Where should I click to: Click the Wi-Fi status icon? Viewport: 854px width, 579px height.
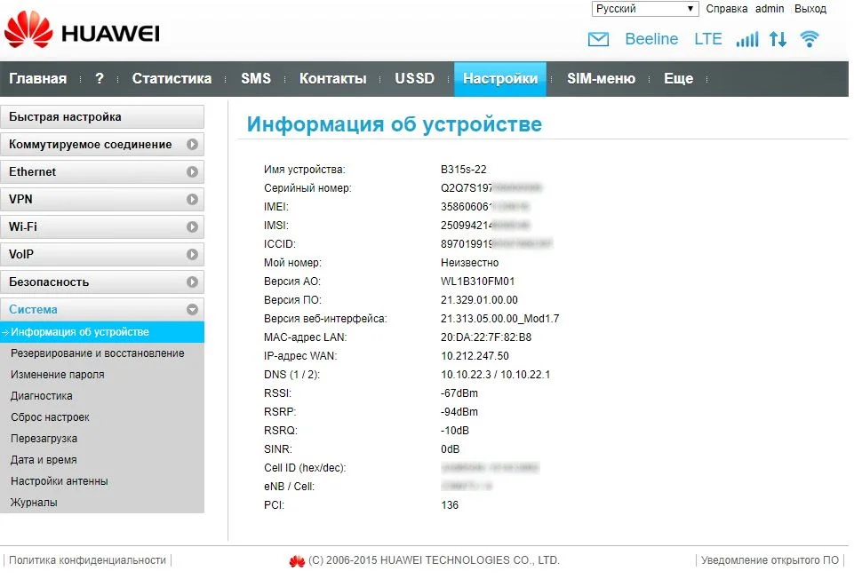tap(810, 39)
